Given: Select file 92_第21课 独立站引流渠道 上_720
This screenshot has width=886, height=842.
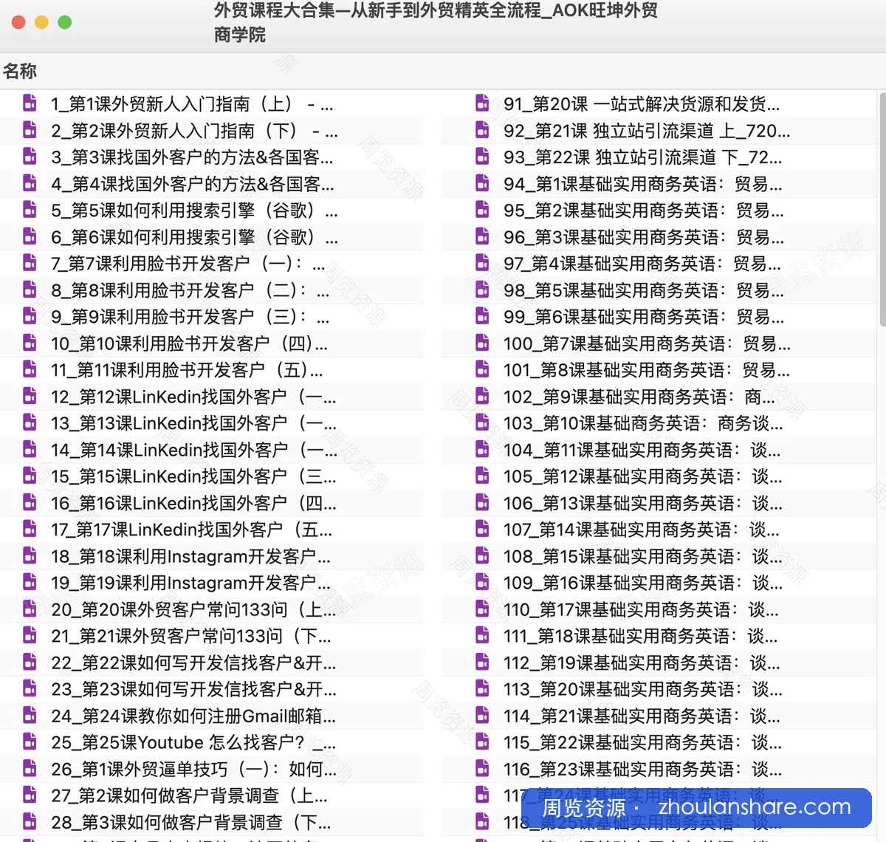Looking at the screenshot, I should [647, 131].
